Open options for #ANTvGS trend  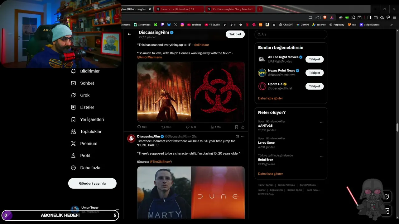pyautogui.click(x=322, y=122)
